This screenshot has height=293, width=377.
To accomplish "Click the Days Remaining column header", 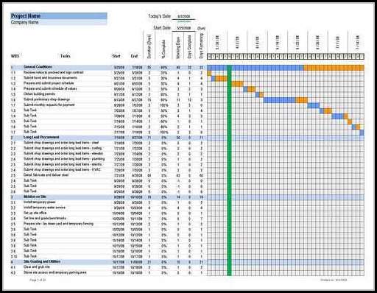I will click(201, 46).
